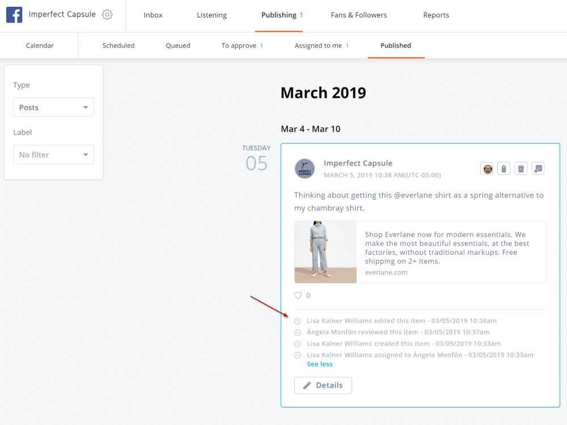Click the Everlane shirt thumbnail image

pyautogui.click(x=325, y=252)
